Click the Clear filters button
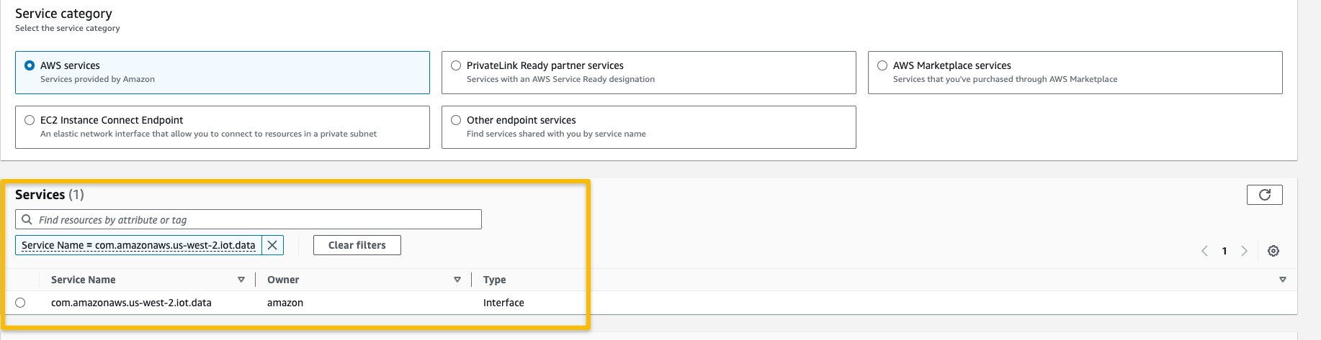The width and height of the screenshot is (1321, 340). click(x=357, y=245)
